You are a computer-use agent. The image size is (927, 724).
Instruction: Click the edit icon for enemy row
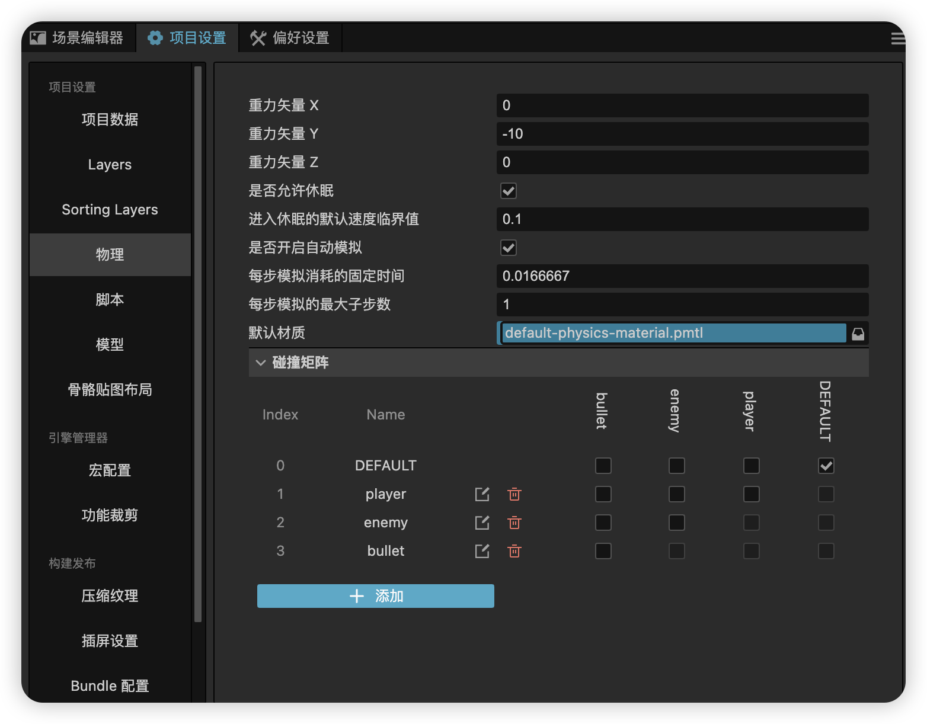click(x=482, y=523)
